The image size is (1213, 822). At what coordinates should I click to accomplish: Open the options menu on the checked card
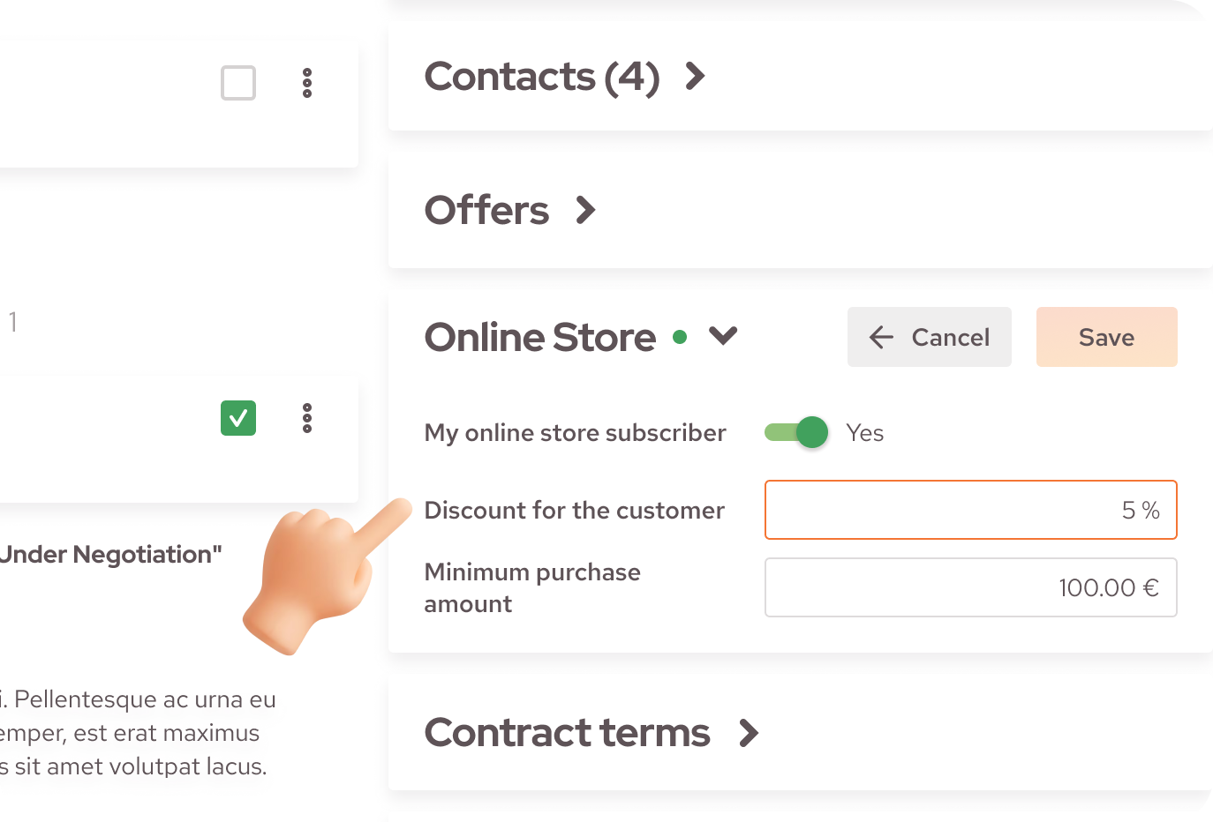coord(306,418)
